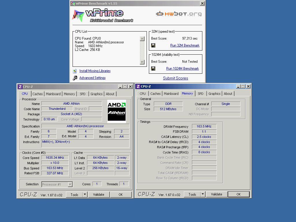Image resolution: width=296 pixels, height=222 pixels.
Task: Click Tools button in right CPU-Z
Action: (x=192, y=195)
